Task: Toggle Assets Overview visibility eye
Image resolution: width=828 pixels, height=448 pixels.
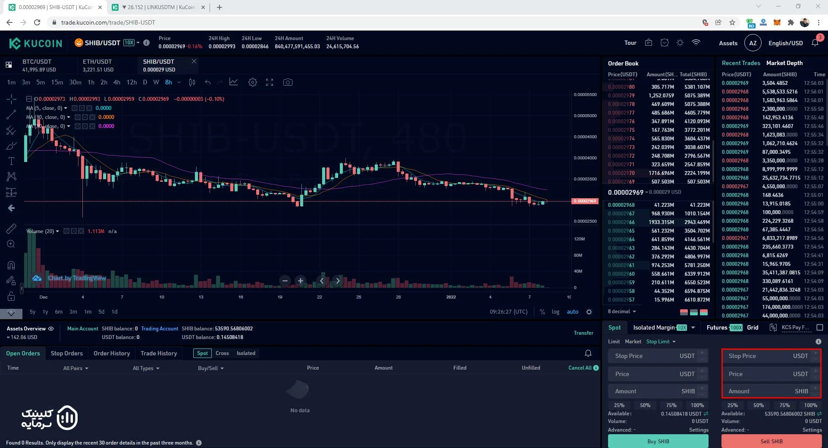Action: pyautogui.click(x=51, y=329)
